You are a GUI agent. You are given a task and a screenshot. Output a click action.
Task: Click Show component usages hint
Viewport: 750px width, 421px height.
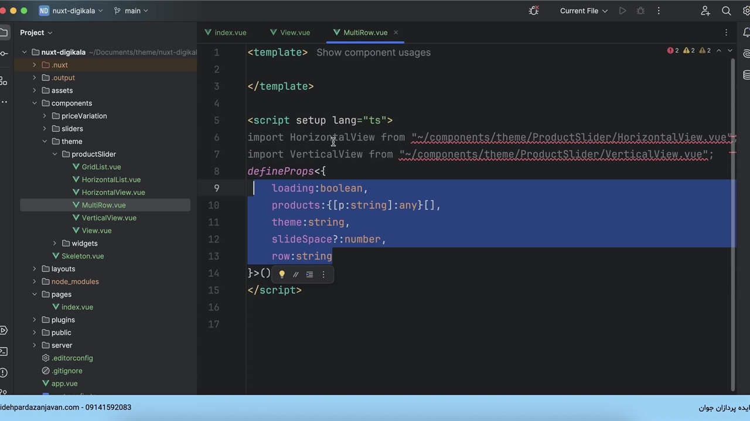pyautogui.click(x=373, y=53)
